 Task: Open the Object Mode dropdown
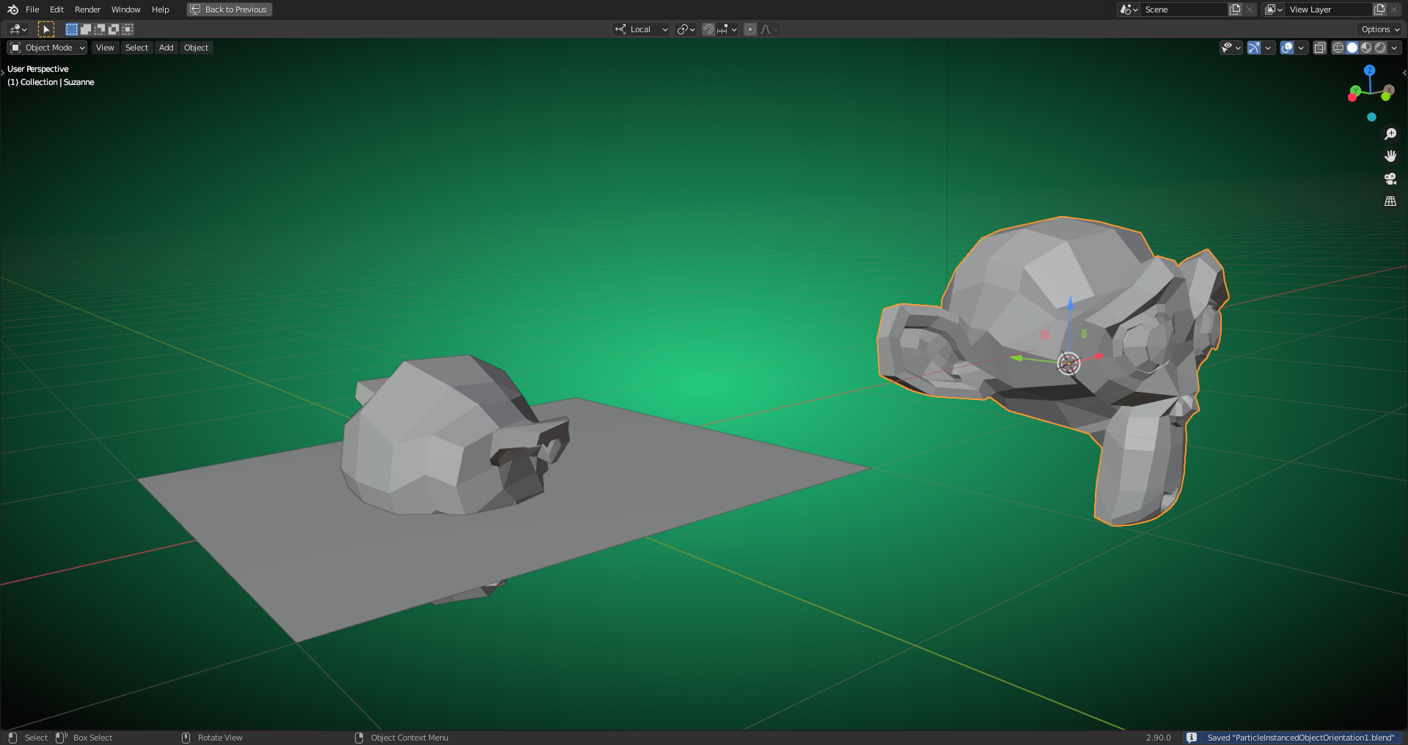tap(47, 48)
